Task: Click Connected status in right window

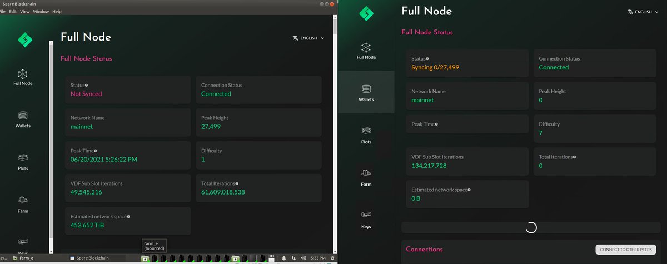Action: [554, 67]
